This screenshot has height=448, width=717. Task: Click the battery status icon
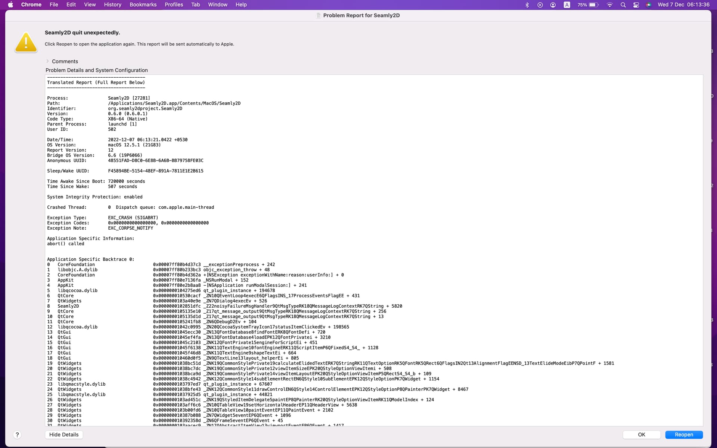[x=594, y=5]
